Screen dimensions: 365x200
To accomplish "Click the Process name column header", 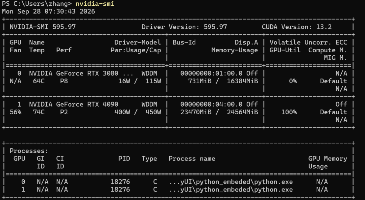I will (192, 159).
